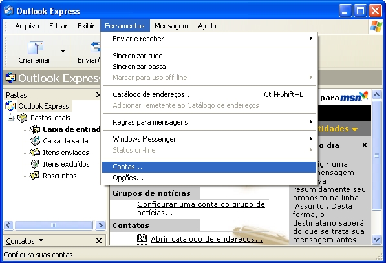Screen dimensions: 386x263
Task: Select Pastas locais tree label
Action: [x=50, y=118]
